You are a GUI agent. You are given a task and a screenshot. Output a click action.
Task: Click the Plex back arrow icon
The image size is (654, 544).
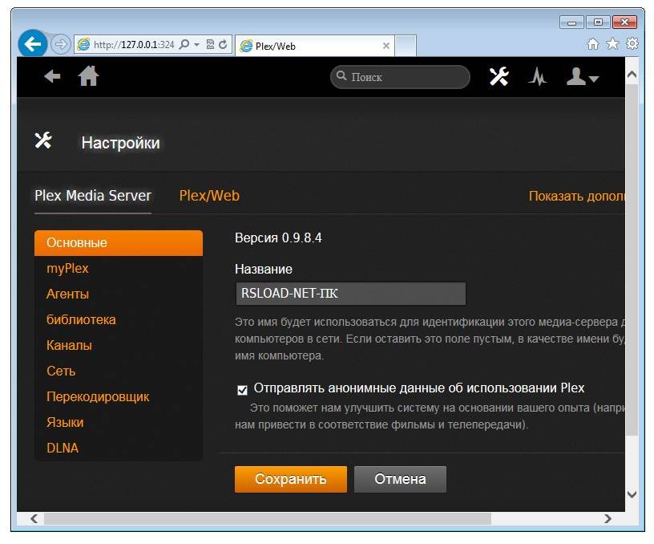coord(52,76)
